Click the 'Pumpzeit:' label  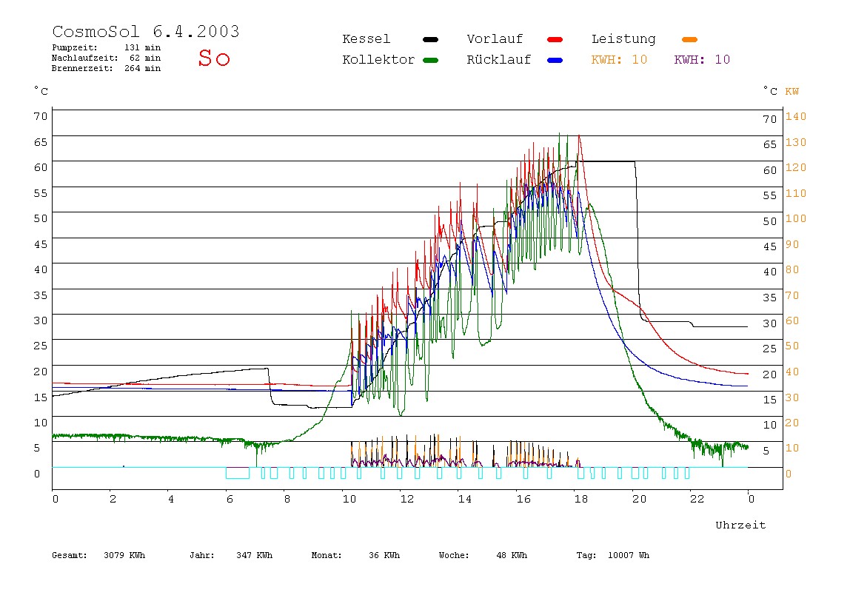pos(75,47)
